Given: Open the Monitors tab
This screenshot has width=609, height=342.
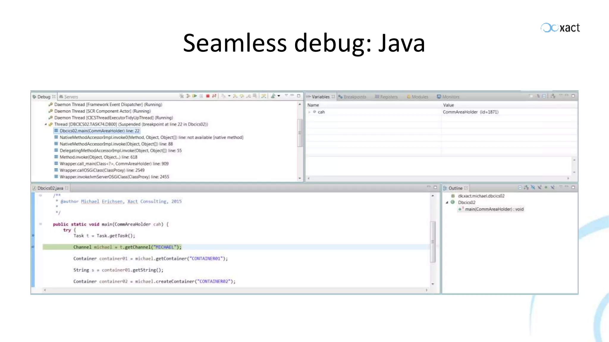Looking at the screenshot, I should tap(448, 97).
